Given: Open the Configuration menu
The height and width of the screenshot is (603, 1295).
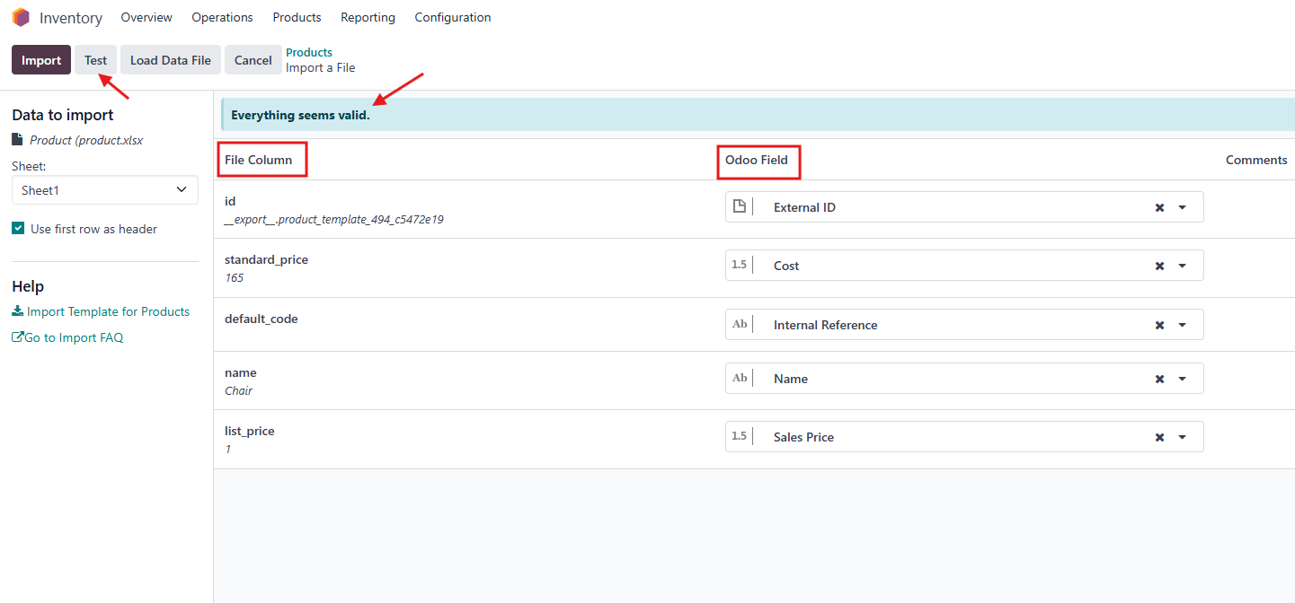Looking at the screenshot, I should coord(452,17).
